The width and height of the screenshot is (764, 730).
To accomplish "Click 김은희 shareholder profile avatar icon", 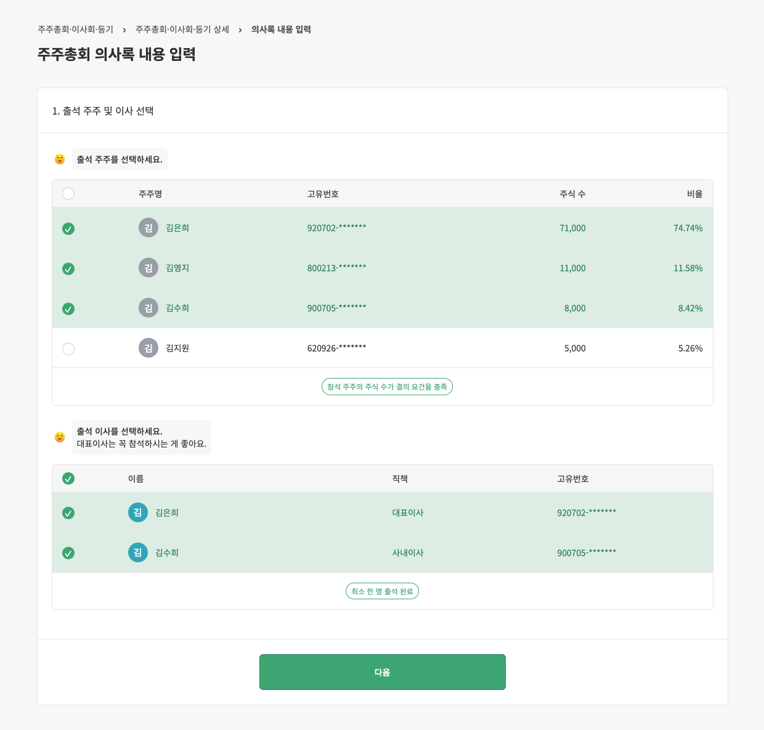I will click(148, 228).
